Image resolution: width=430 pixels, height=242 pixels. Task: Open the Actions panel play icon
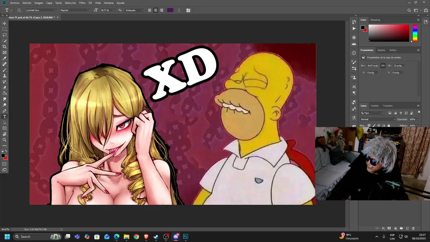pyautogui.click(x=354, y=29)
